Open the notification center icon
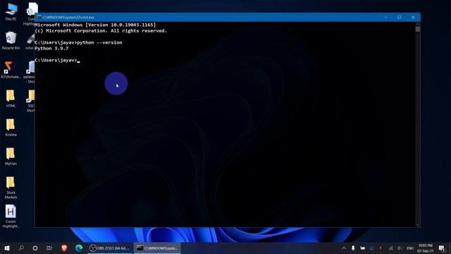 (442, 248)
